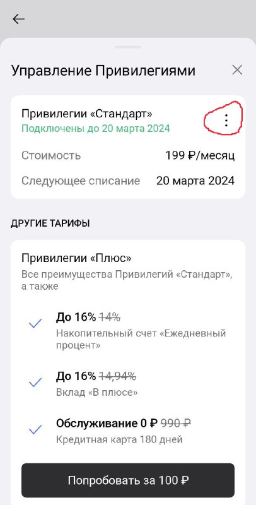Tap the Следующее списание row
256x505 pixels.
click(x=128, y=181)
